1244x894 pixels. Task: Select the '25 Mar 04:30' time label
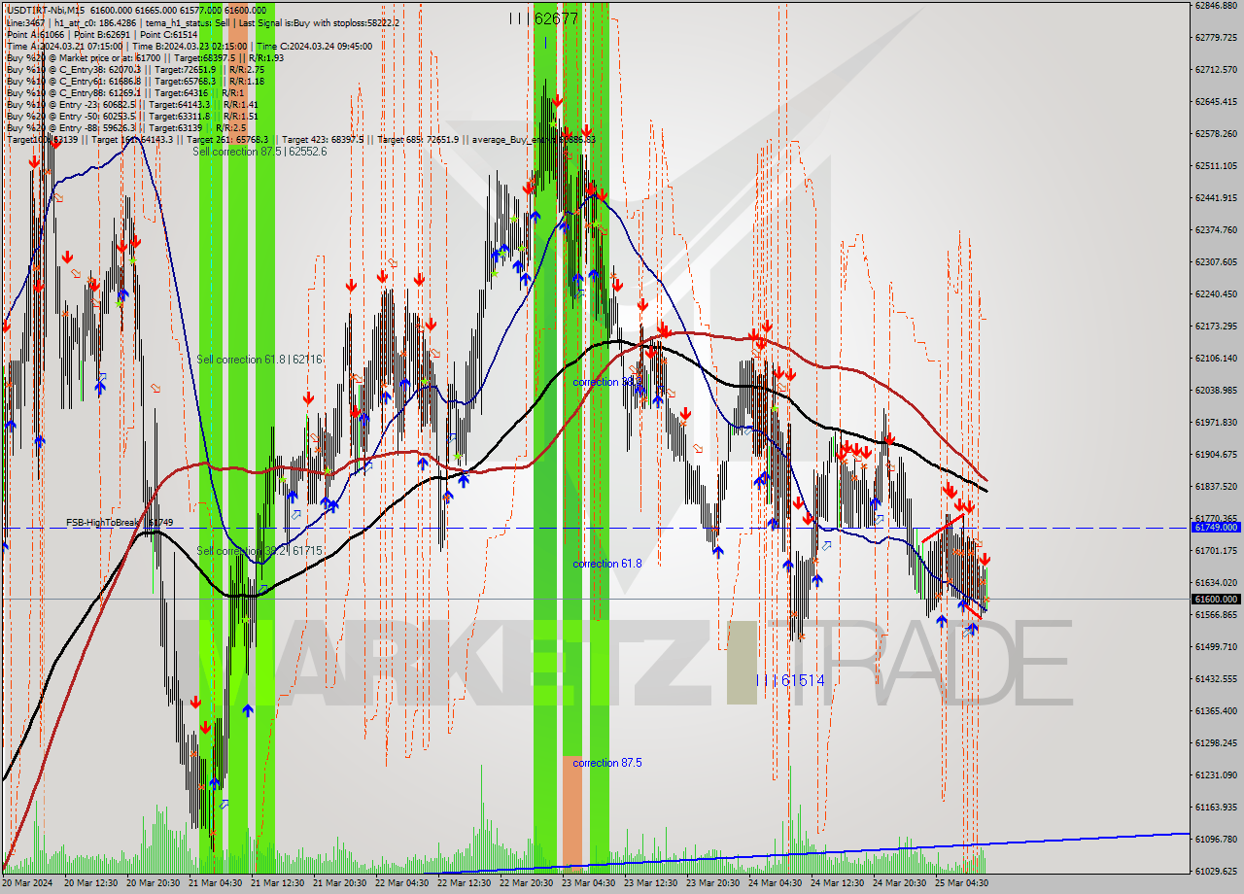point(961,883)
